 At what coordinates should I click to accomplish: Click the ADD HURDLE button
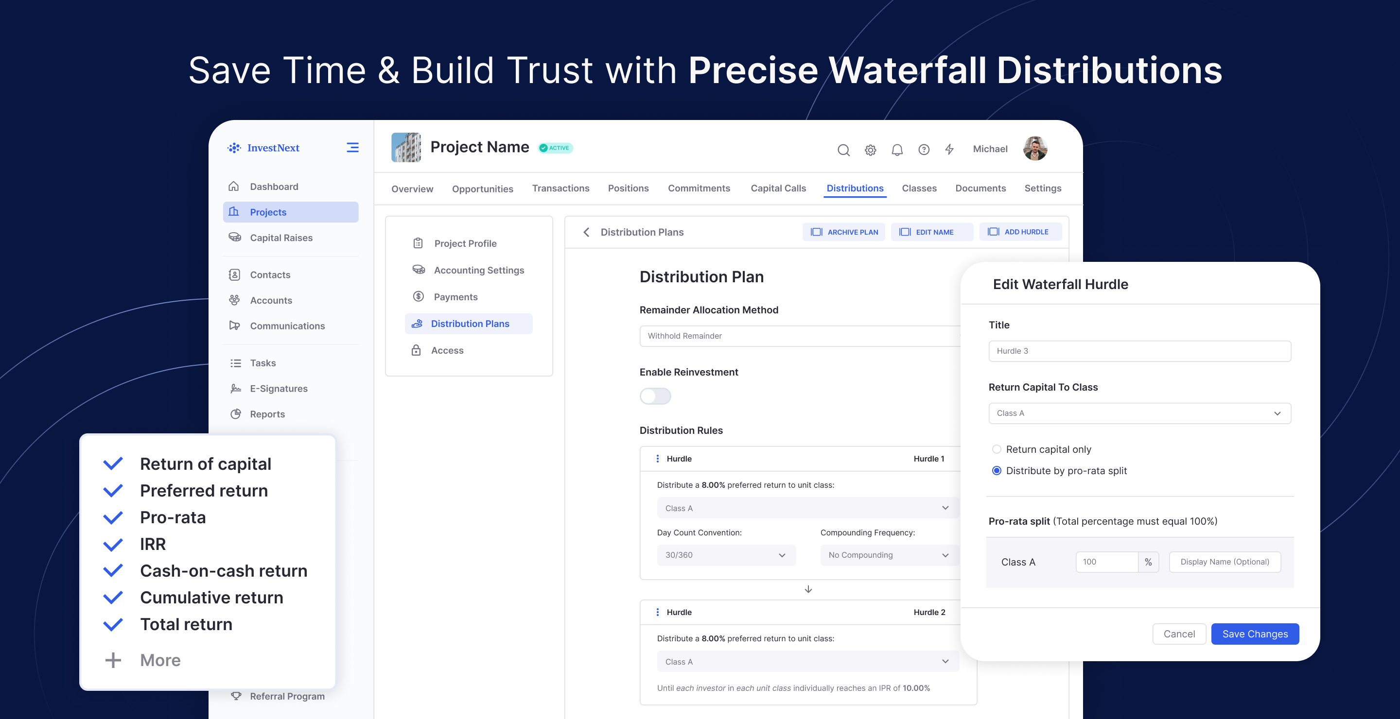click(1021, 231)
